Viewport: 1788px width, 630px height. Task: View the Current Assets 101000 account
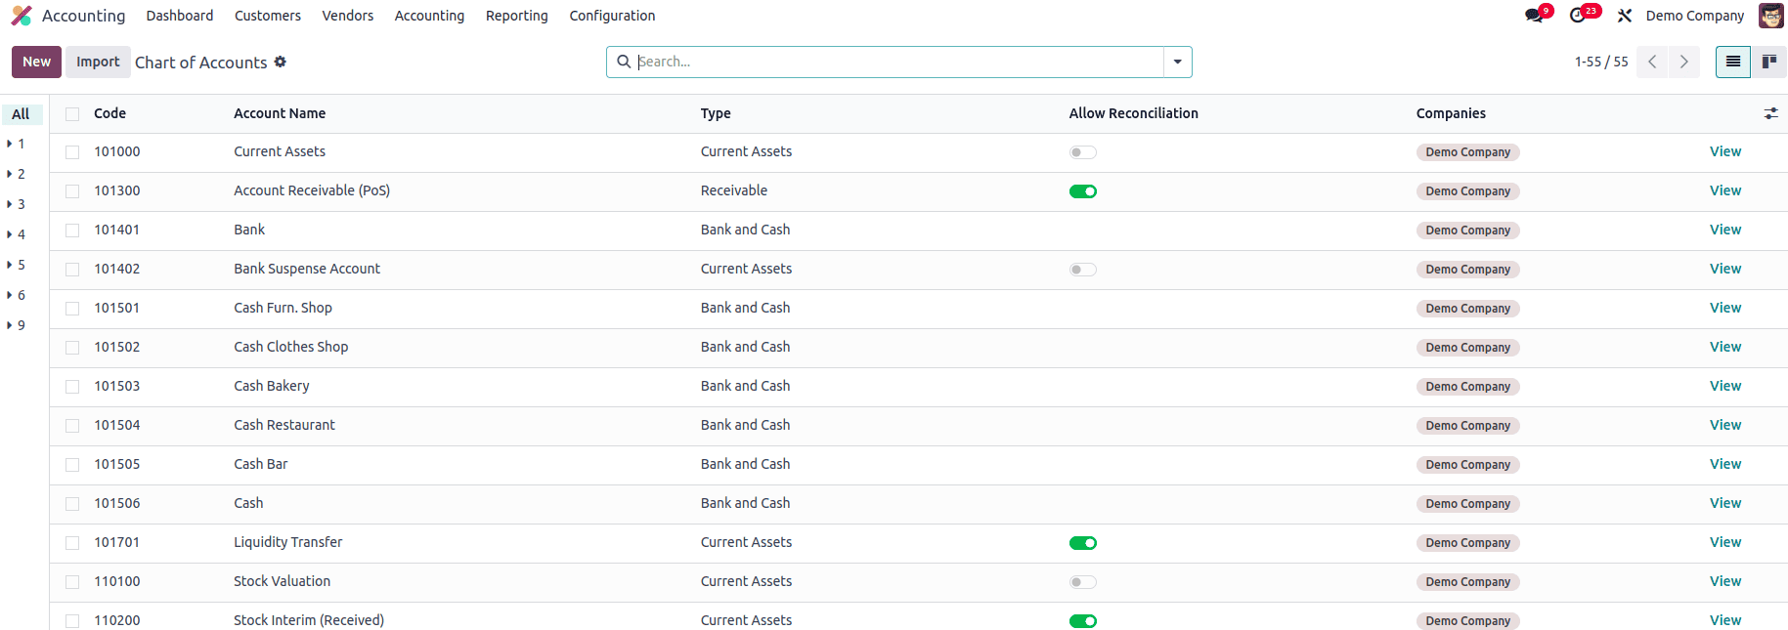[1725, 151]
